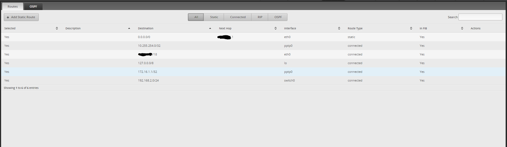Select the 0.0.0.0/0 default route row
The image size is (507, 147).
coord(144,37)
